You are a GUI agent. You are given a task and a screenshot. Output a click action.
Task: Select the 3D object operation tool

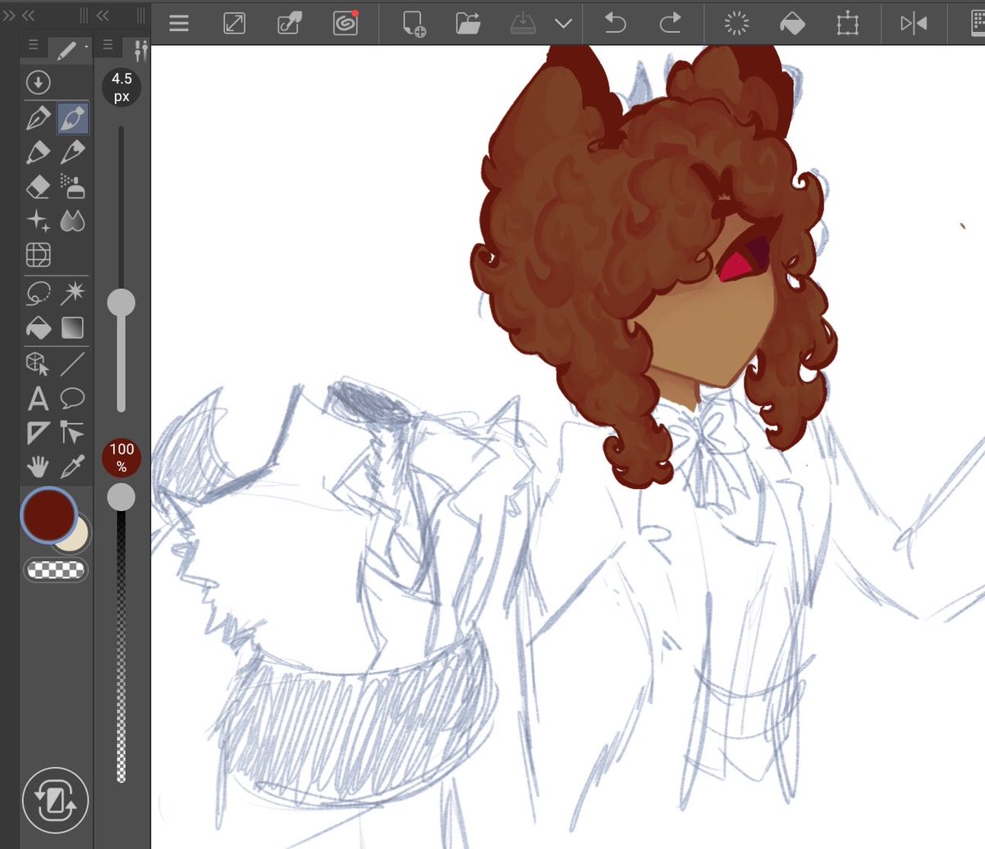point(38,363)
